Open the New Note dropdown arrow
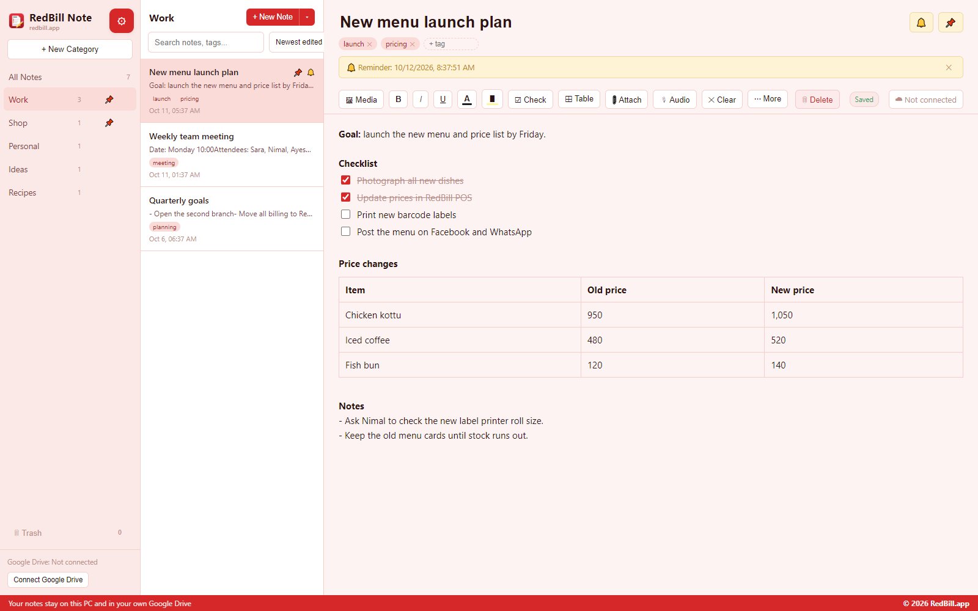 tap(307, 17)
